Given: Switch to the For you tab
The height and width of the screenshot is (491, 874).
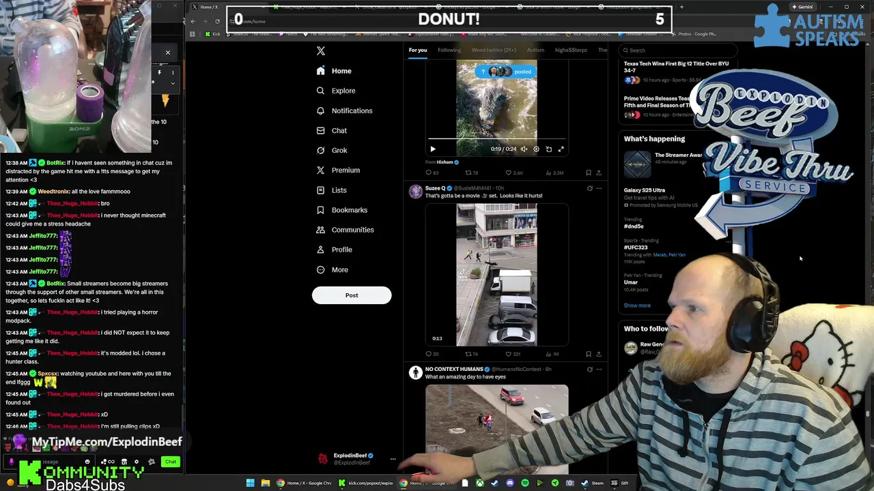Looking at the screenshot, I should tap(418, 50).
